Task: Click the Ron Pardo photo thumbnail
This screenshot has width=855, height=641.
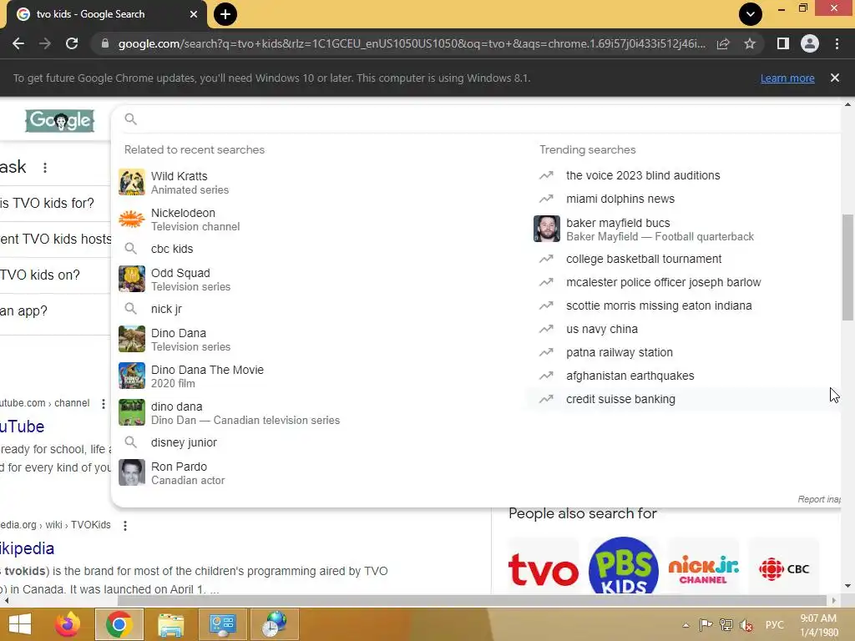Action: coord(132,472)
